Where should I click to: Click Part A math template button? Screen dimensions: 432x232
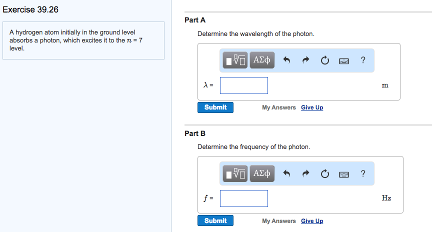[x=235, y=60]
